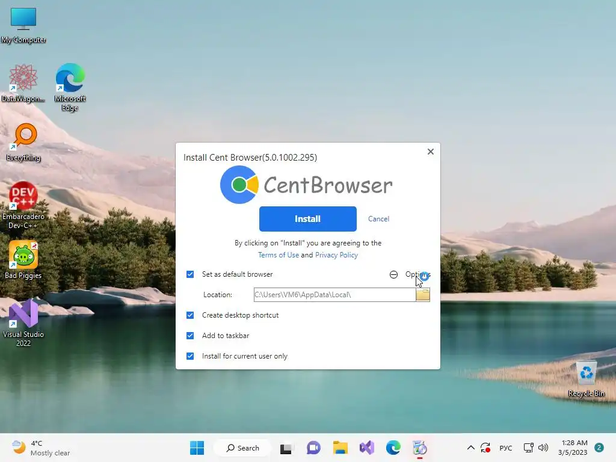616x462 pixels.
Task: Collapse the Options section
Action: (x=410, y=274)
